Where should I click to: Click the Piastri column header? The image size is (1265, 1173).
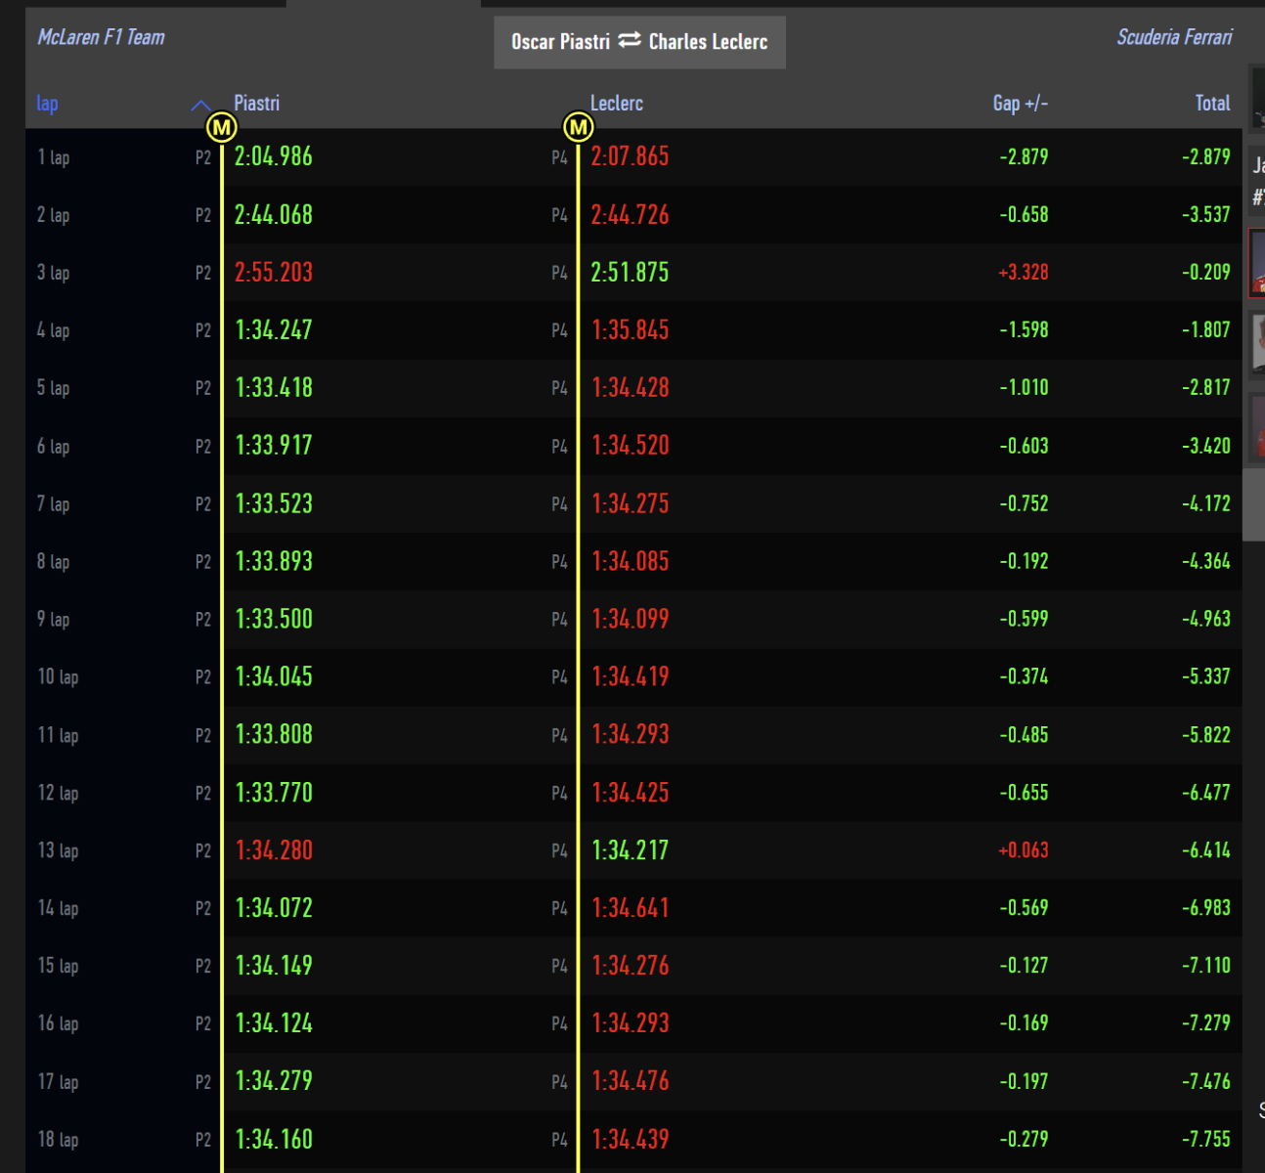point(256,104)
